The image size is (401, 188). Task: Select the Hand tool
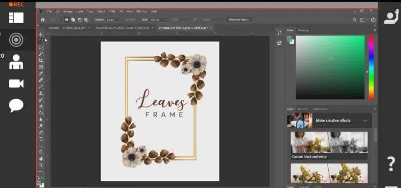tap(41, 159)
